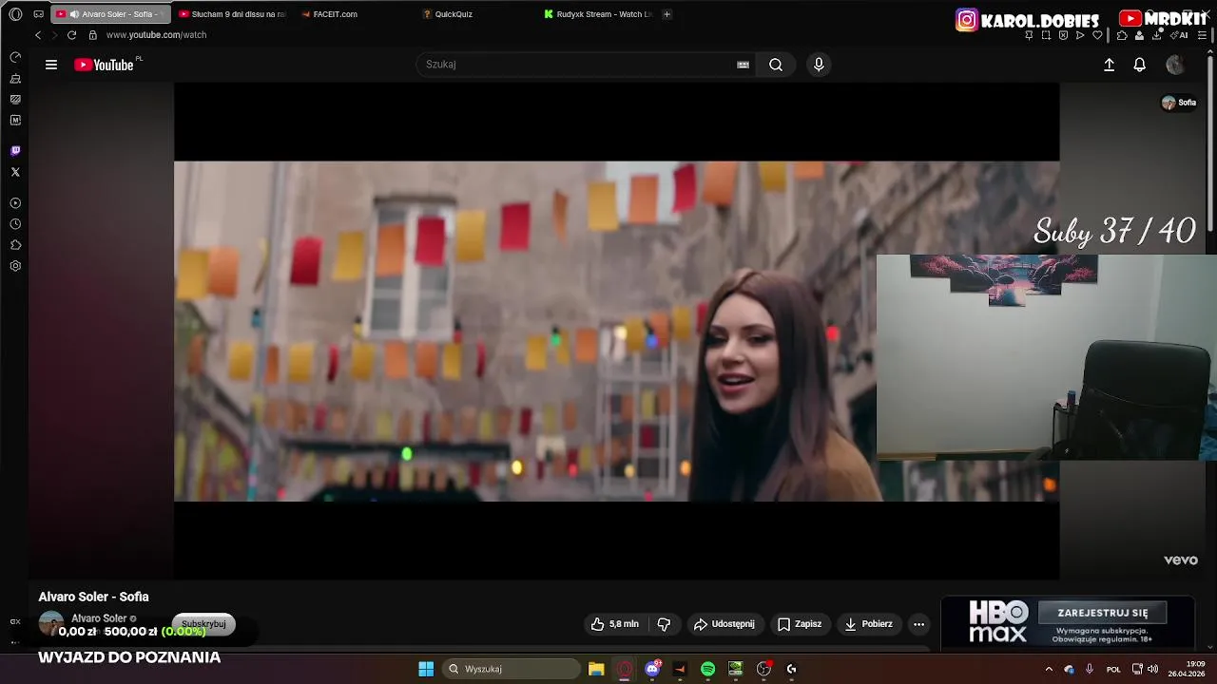The image size is (1217, 684).
Task: Go to the YouTube home logo
Action: (104, 65)
